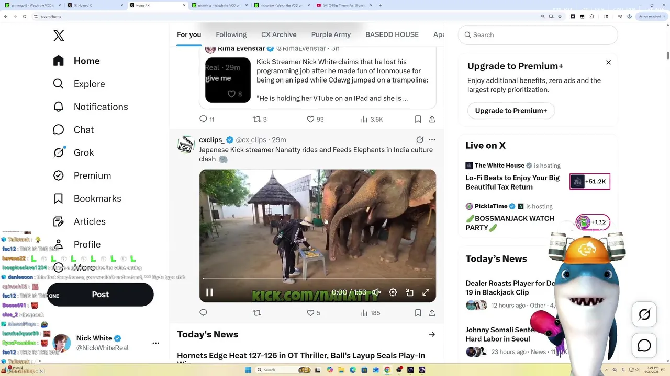Seek in the elephant video progress bar
670x376 pixels.
[317, 278]
